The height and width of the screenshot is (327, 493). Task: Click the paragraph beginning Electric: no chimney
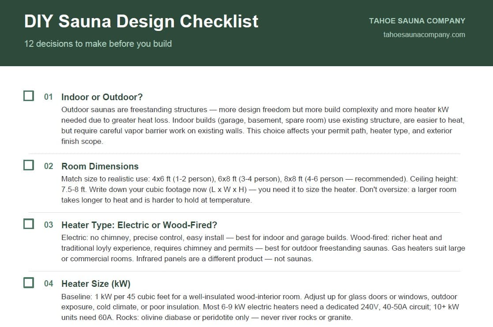point(263,248)
